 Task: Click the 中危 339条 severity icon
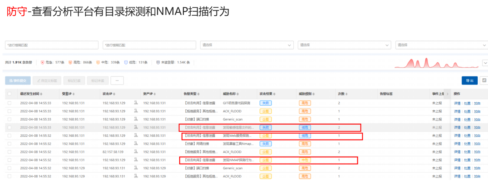(98, 62)
